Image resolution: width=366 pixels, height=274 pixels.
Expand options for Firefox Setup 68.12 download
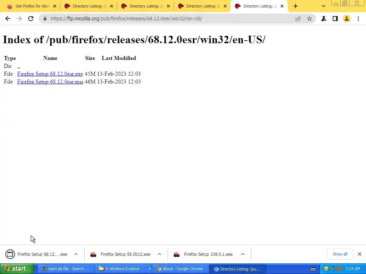coord(76,254)
